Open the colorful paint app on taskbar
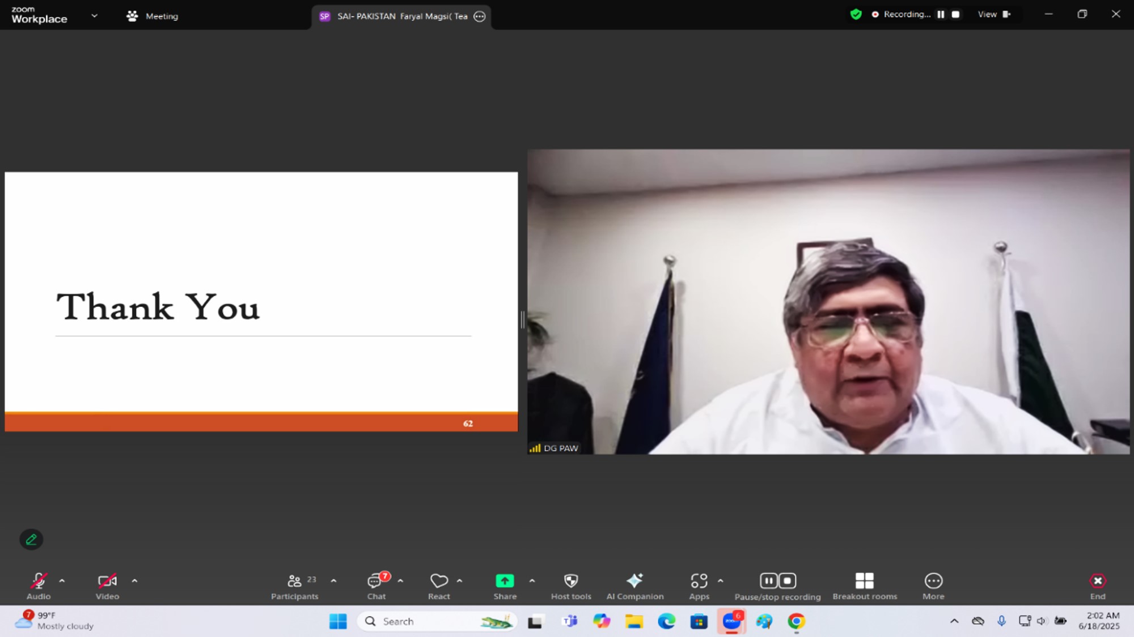Image resolution: width=1134 pixels, height=637 pixels. coord(764,621)
